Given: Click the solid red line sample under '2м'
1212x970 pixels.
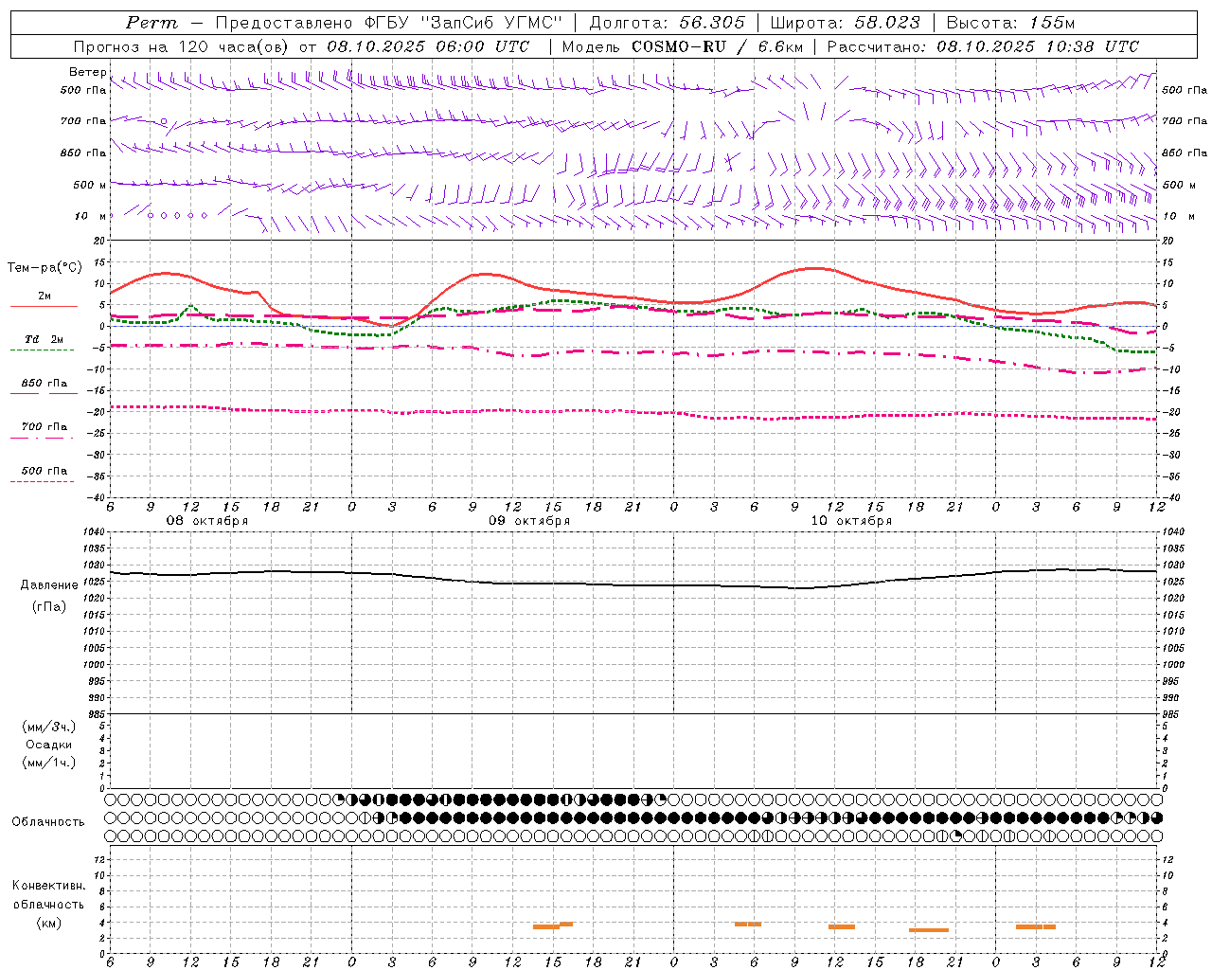Looking at the screenshot, I should coord(44,307).
